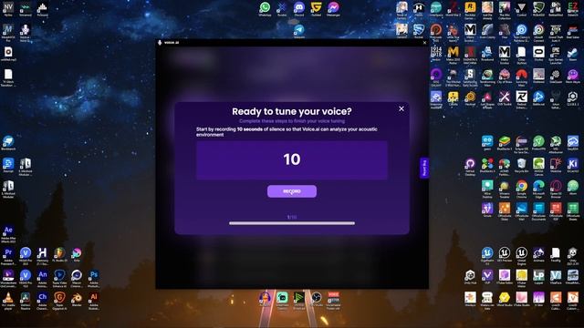Open Unity Hub desktop shortcut
This screenshot has width=584, height=328.
[470, 277]
